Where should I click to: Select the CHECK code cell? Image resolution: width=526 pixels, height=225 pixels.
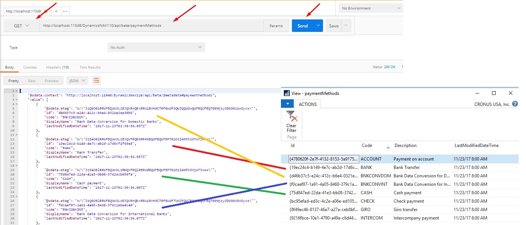(x=367, y=201)
